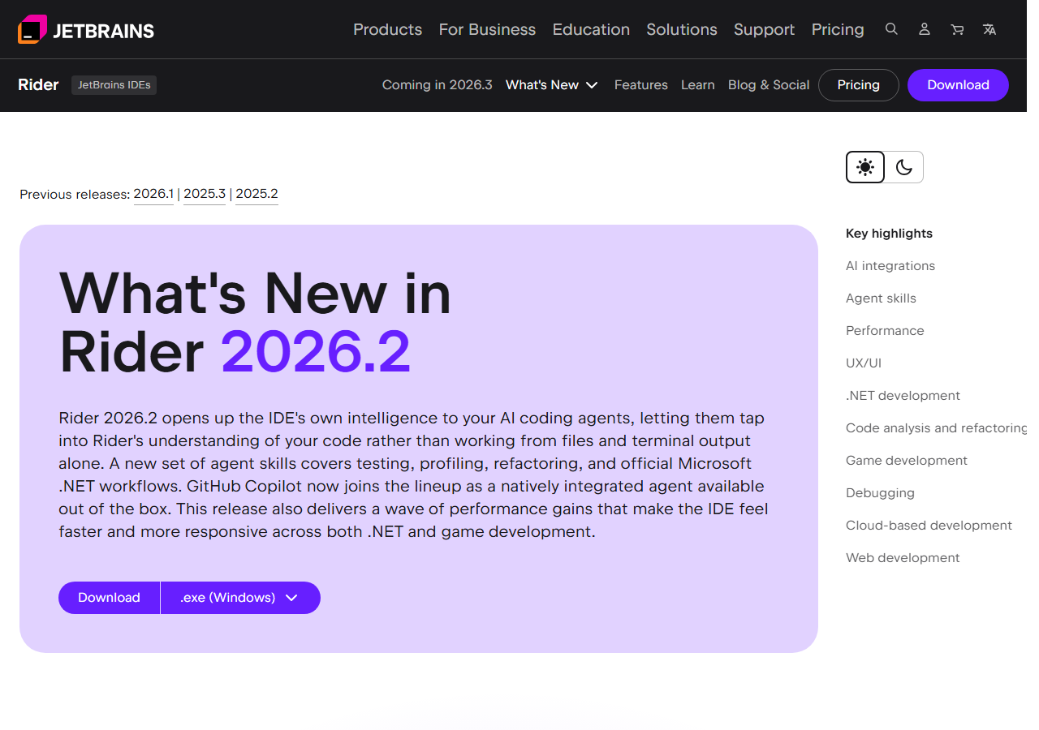
Task: Jump to AI integrations section
Action: pyautogui.click(x=890, y=266)
